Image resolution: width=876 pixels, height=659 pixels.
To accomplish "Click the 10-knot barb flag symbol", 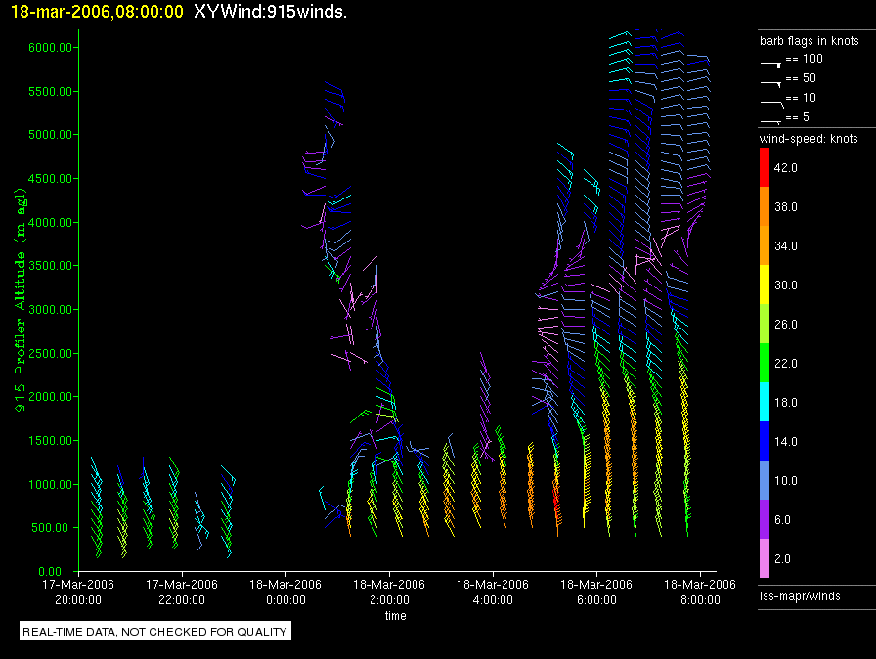I will pyautogui.click(x=771, y=101).
